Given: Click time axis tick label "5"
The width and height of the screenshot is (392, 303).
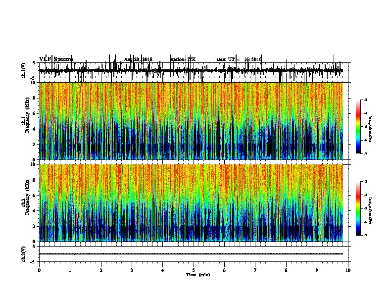Looking at the screenshot, I should pyautogui.click(x=194, y=270).
